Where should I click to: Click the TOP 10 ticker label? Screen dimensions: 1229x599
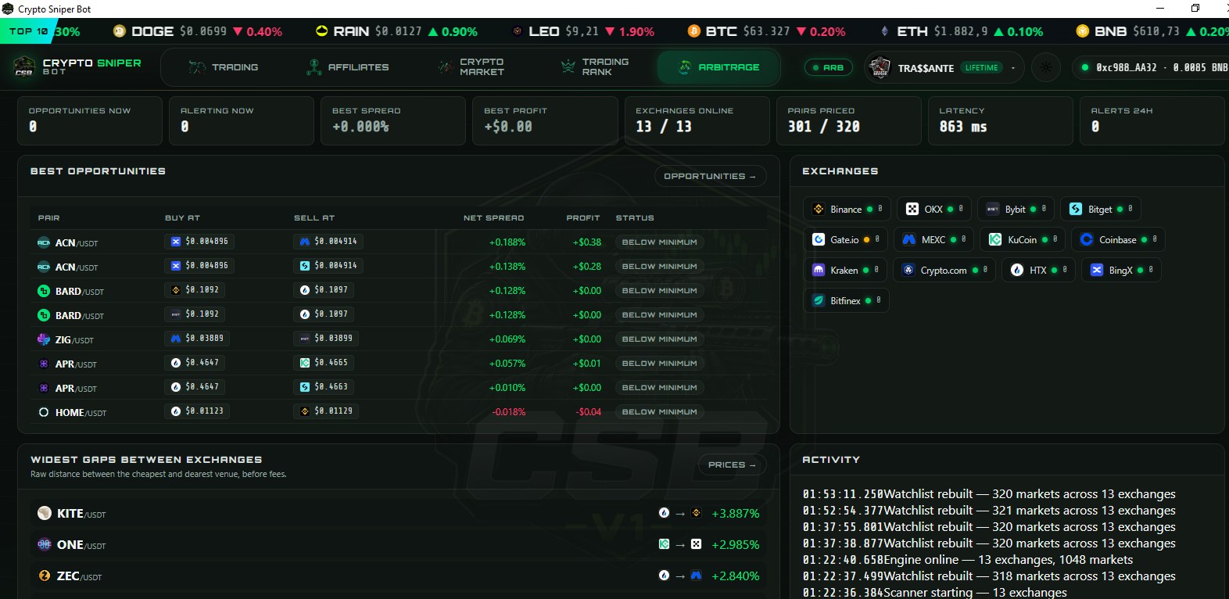coord(27,31)
